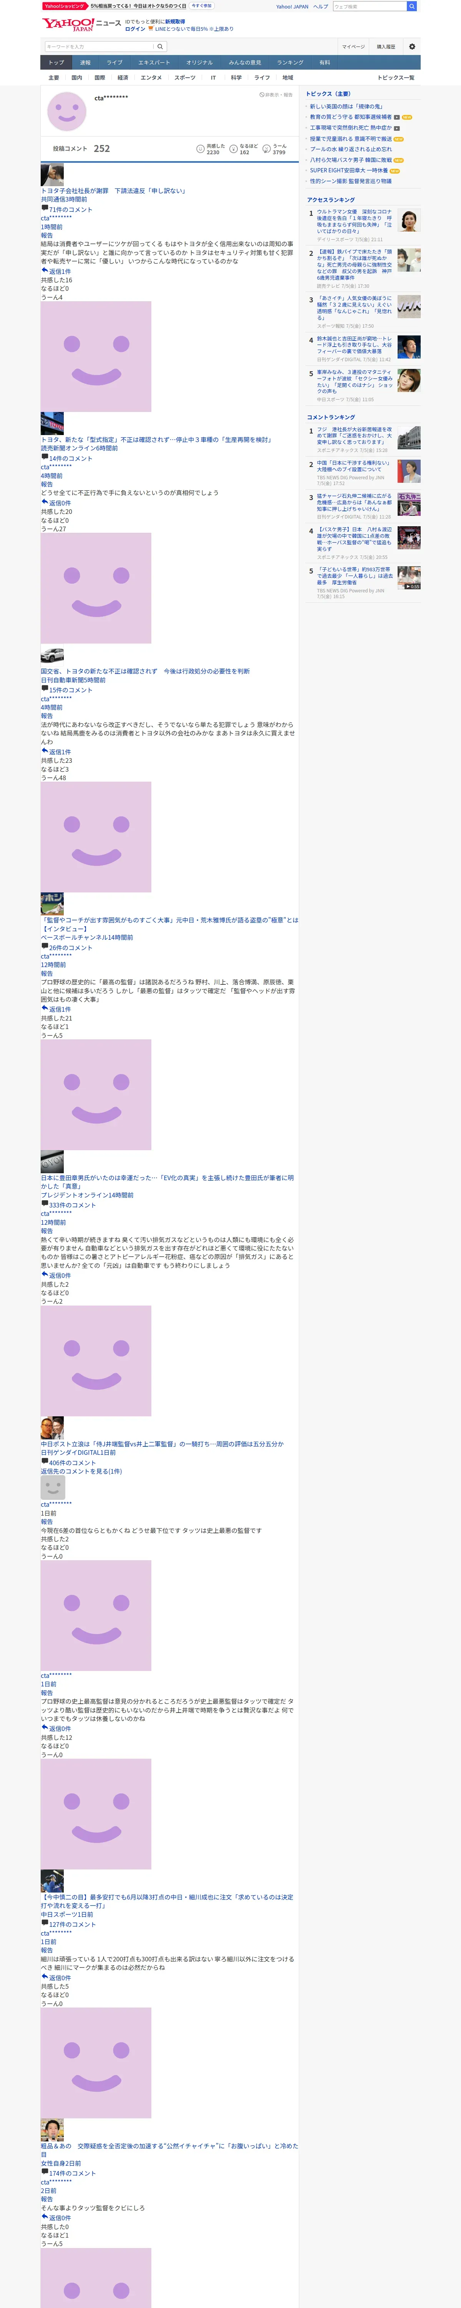The image size is (461, 2308).
Task: Open the 国交省、トヨタ white car thumbnail
Action: (52, 656)
